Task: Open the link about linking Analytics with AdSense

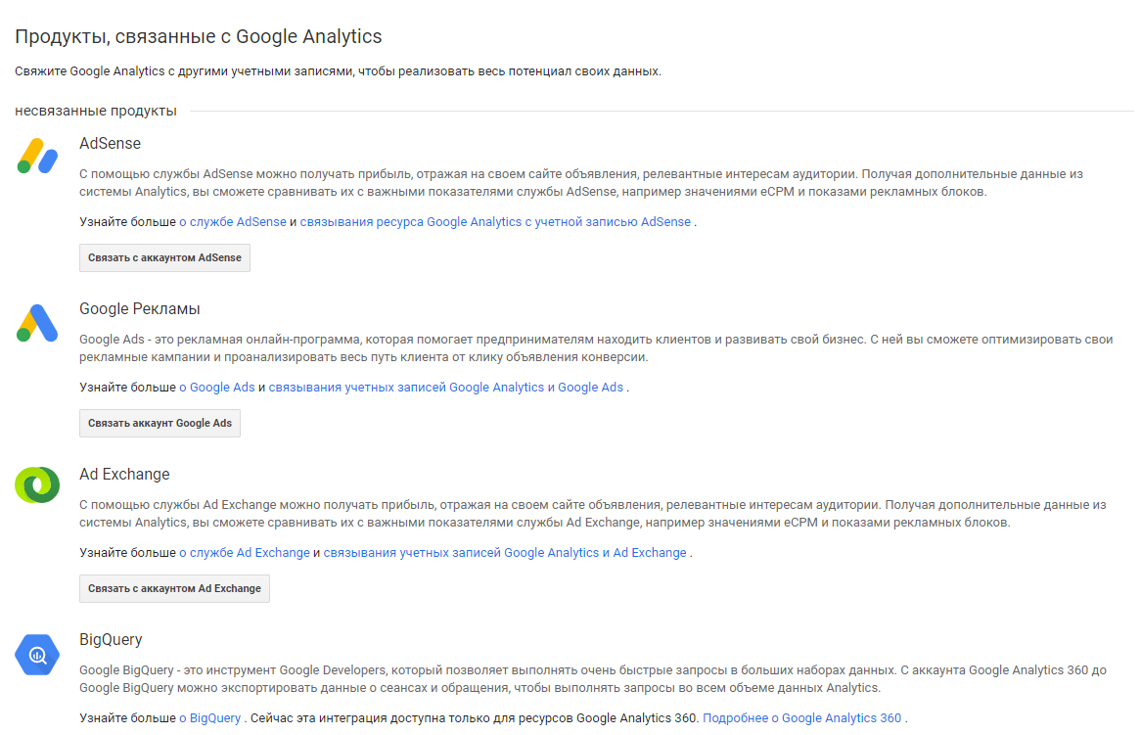Action: (495, 222)
